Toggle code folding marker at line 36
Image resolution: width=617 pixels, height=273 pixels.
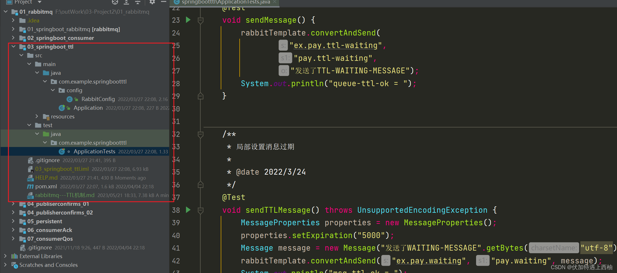click(200, 185)
